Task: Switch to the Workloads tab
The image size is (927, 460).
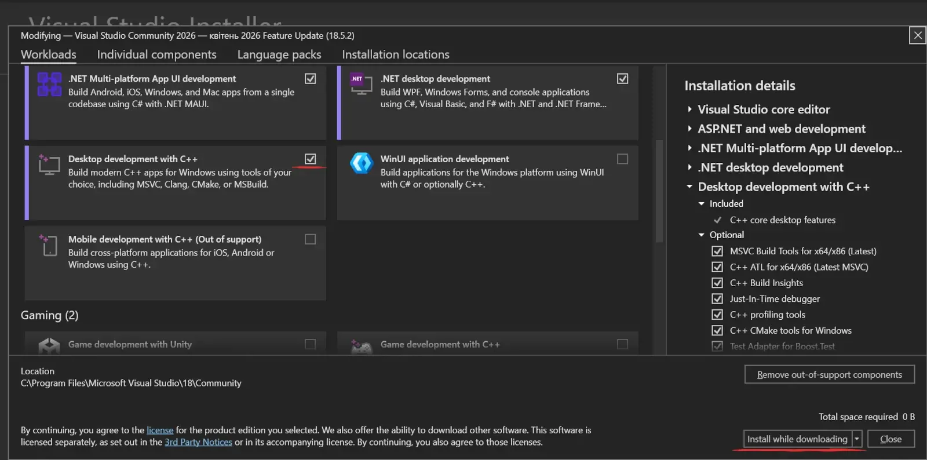Action: [x=49, y=54]
